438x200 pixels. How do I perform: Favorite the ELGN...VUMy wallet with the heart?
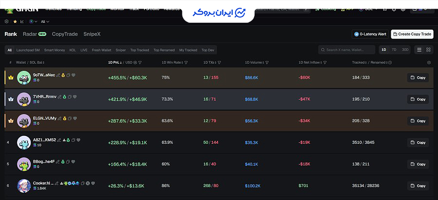tap(75, 118)
